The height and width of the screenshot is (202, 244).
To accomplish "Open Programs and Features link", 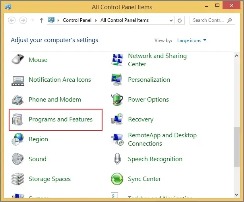I will [60, 119].
